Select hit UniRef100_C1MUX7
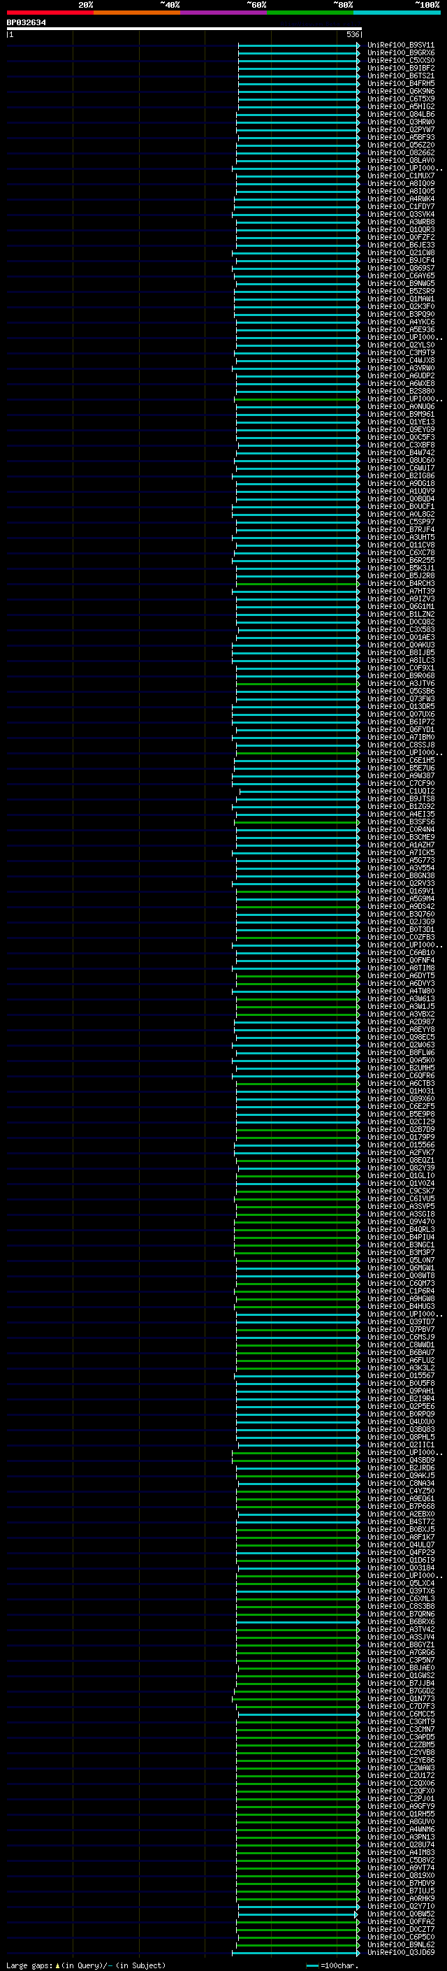 [400, 176]
